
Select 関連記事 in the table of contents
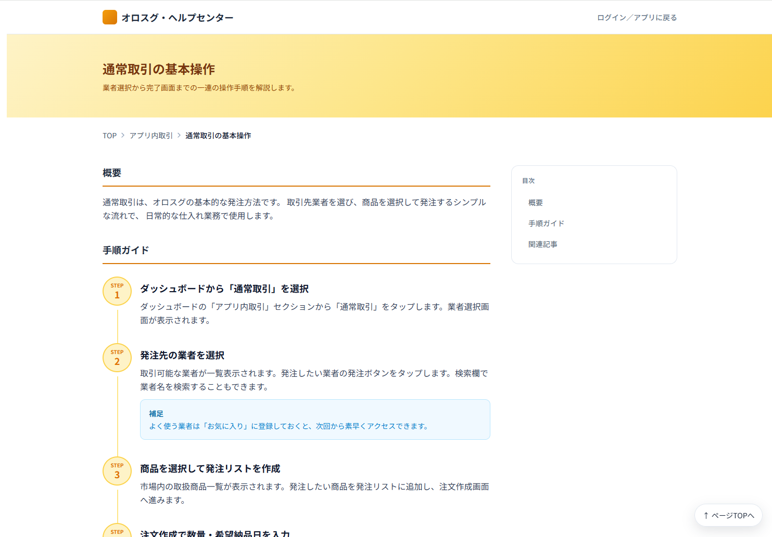coord(543,244)
